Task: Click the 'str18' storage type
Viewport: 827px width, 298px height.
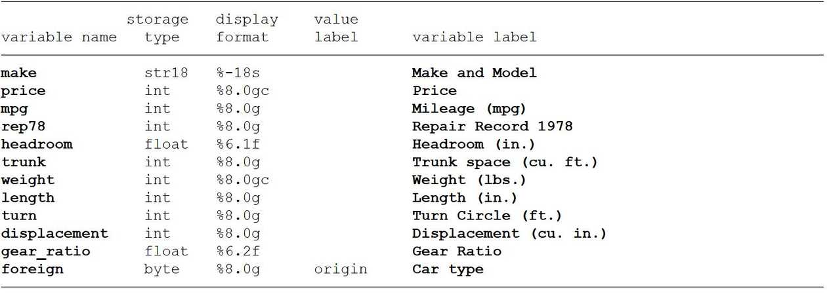Action: 166,73
